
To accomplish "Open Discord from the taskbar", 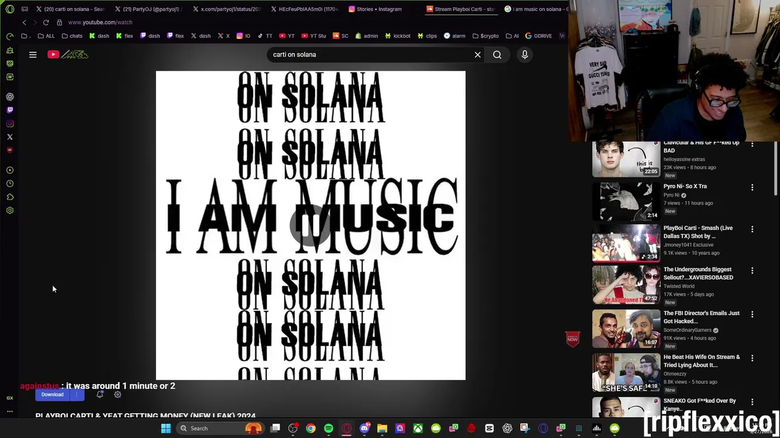I will (x=364, y=428).
